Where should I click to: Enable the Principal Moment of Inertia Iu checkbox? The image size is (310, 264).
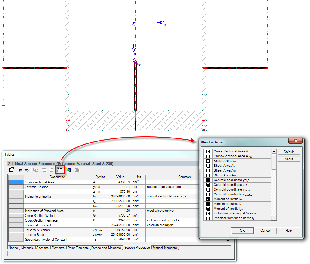click(208, 218)
